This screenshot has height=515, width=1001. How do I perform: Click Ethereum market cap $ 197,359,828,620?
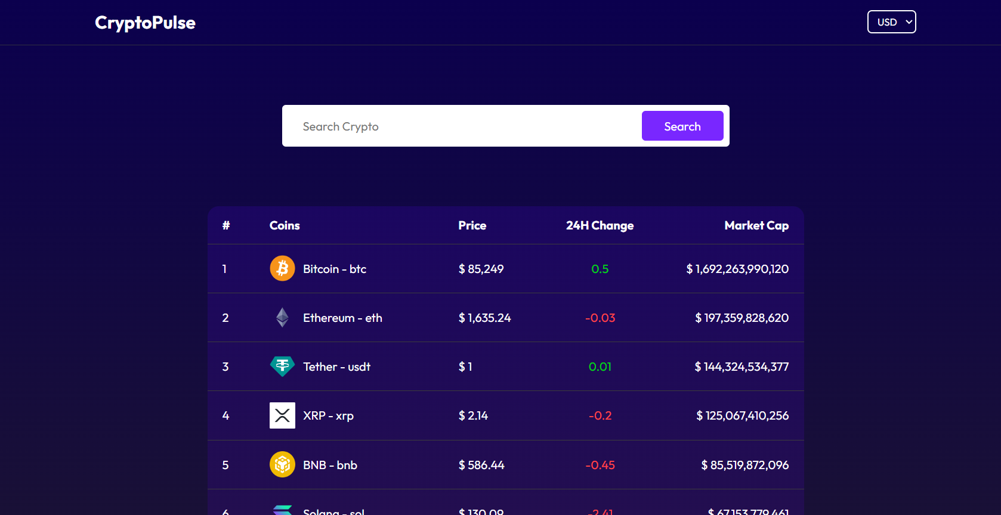pos(742,318)
